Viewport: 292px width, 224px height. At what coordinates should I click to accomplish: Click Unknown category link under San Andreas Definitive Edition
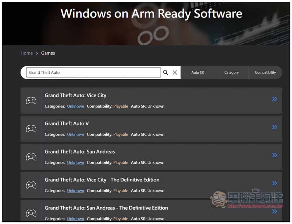(75, 219)
